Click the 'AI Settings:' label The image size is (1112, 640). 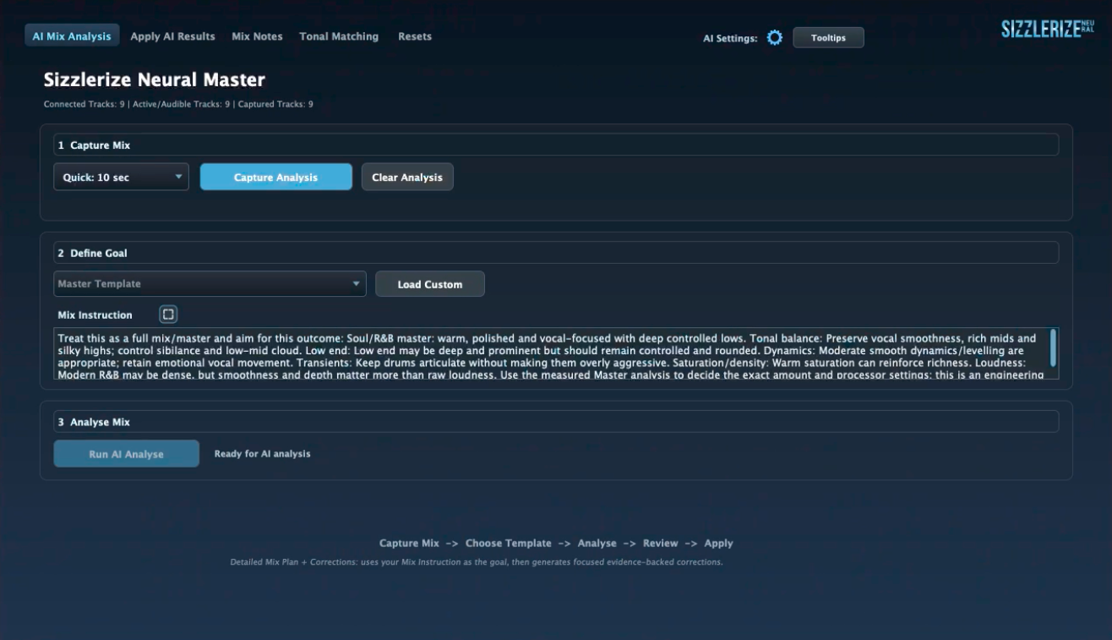click(730, 39)
